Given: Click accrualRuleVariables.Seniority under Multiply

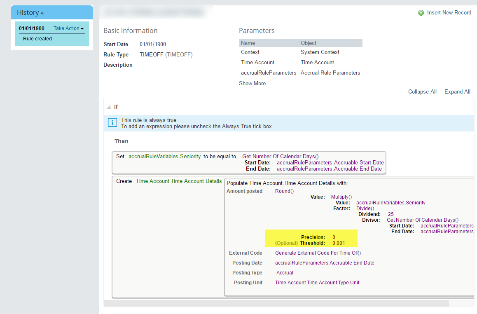Looking at the screenshot, I should coord(391,203).
